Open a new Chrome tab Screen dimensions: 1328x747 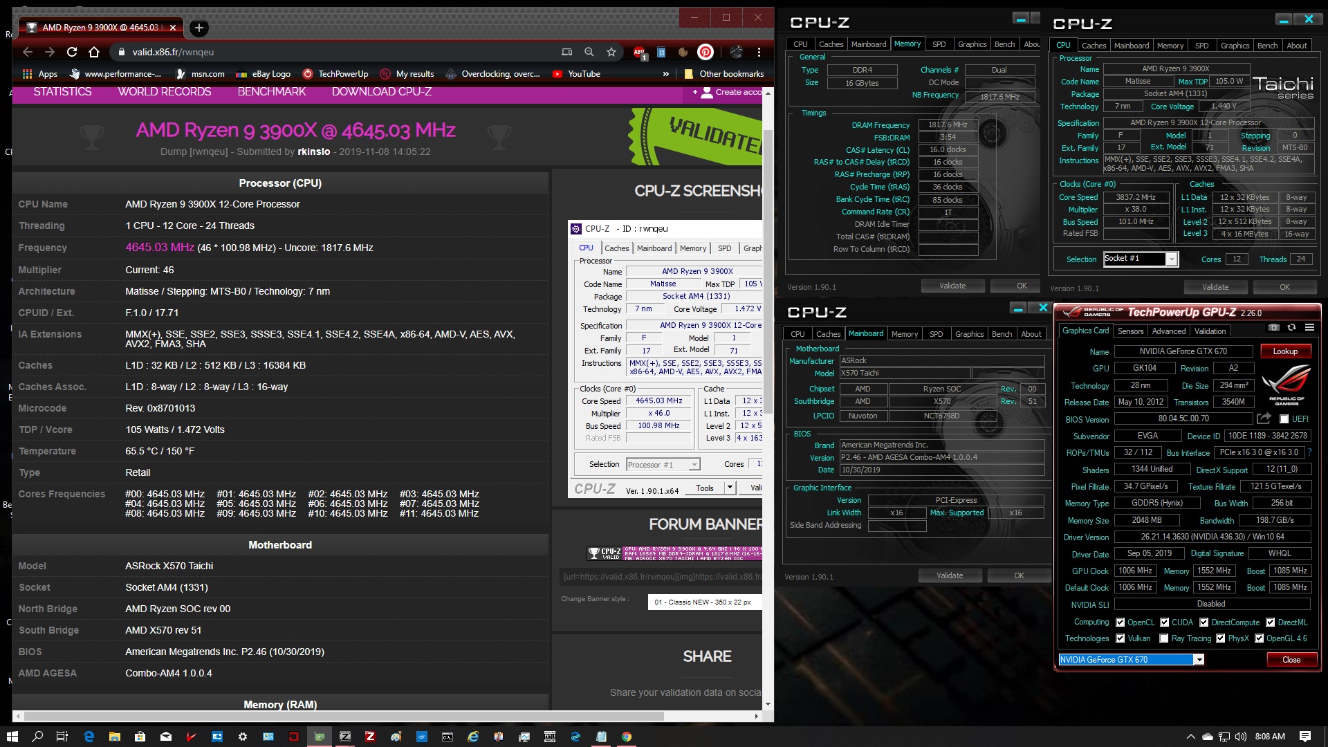(x=199, y=28)
